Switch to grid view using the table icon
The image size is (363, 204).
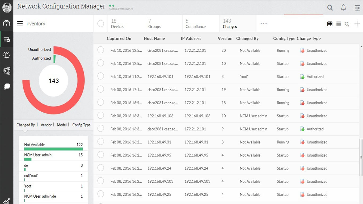(330, 24)
